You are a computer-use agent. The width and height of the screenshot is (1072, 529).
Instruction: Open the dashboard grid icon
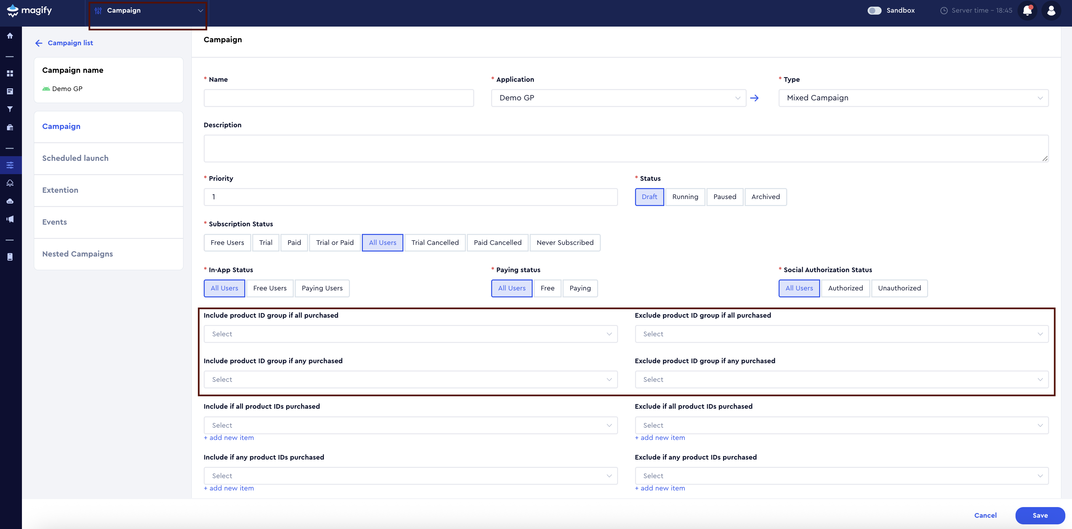click(x=10, y=73)
